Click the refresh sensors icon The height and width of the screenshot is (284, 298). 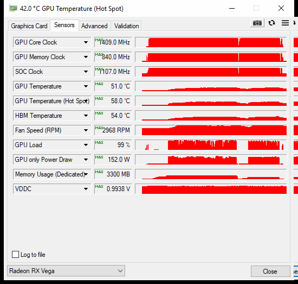coord(272,23)
